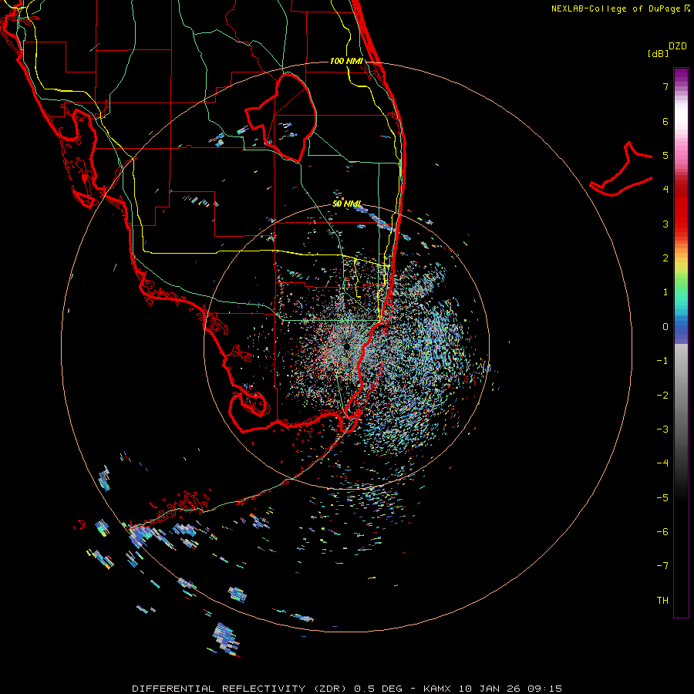Click the Lake Okeechobee outline on the map

tap(281, 118)
